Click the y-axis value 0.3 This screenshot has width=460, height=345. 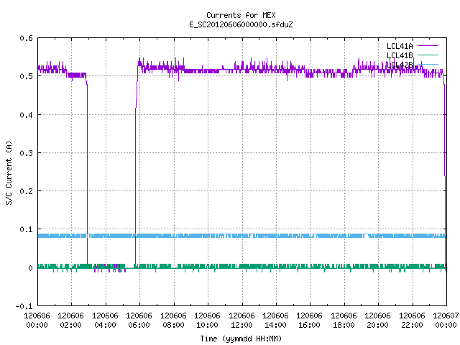[x=26, y=153]
